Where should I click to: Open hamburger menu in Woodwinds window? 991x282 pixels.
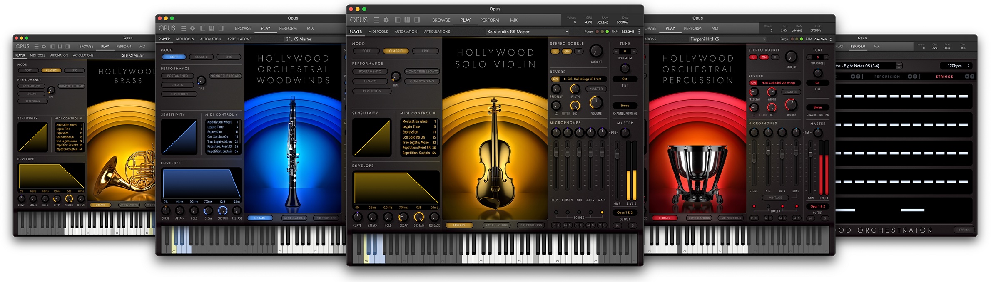point(183,28)
